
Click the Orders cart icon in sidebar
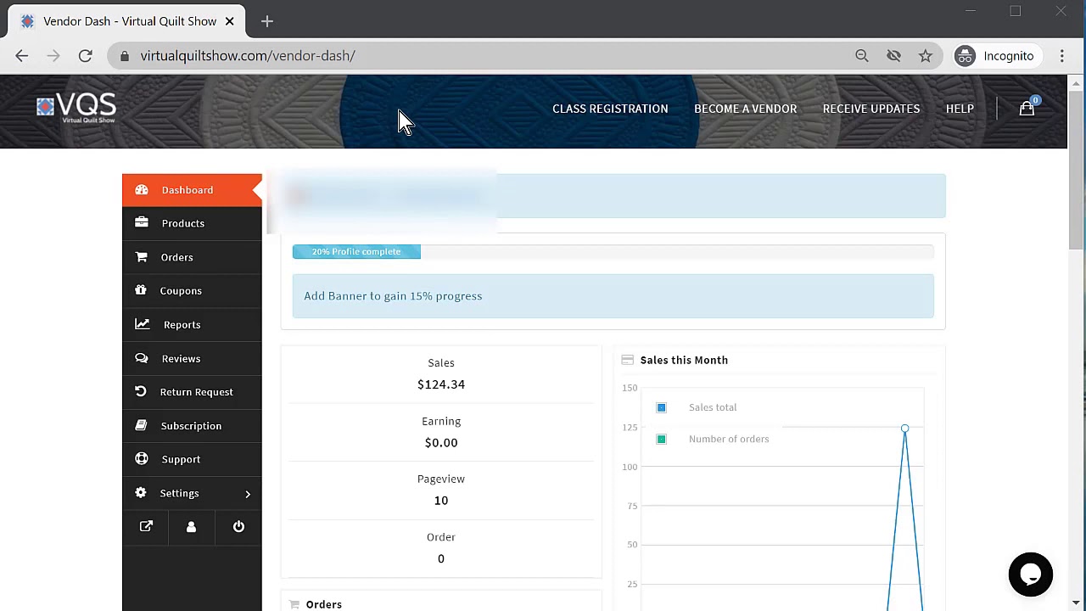click(142, 256)
